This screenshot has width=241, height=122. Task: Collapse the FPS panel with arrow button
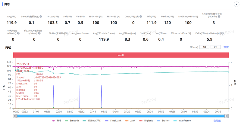click(236, 4)
